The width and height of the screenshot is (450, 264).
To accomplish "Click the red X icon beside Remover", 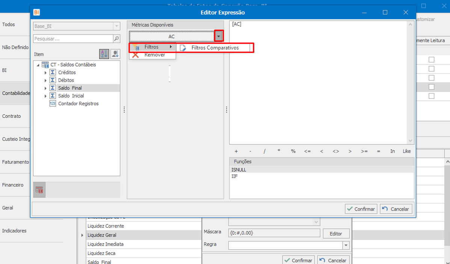I will (x=136, y=55).
